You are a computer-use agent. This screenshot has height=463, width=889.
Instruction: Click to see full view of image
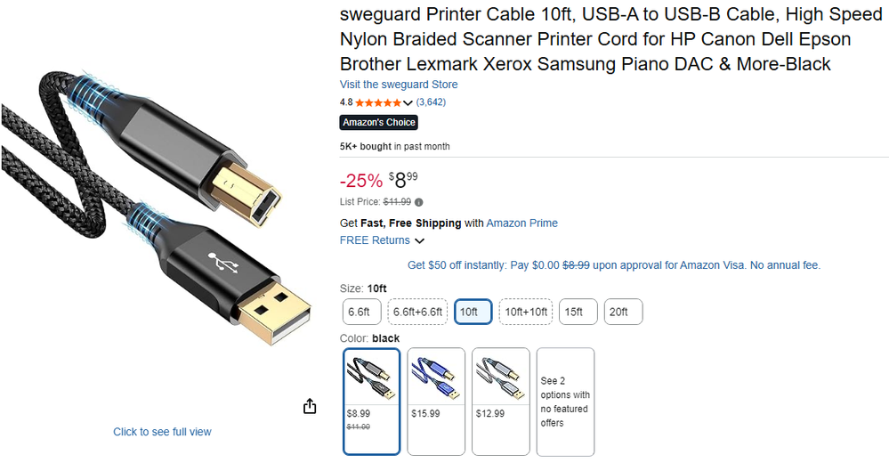tap(162, 432)
